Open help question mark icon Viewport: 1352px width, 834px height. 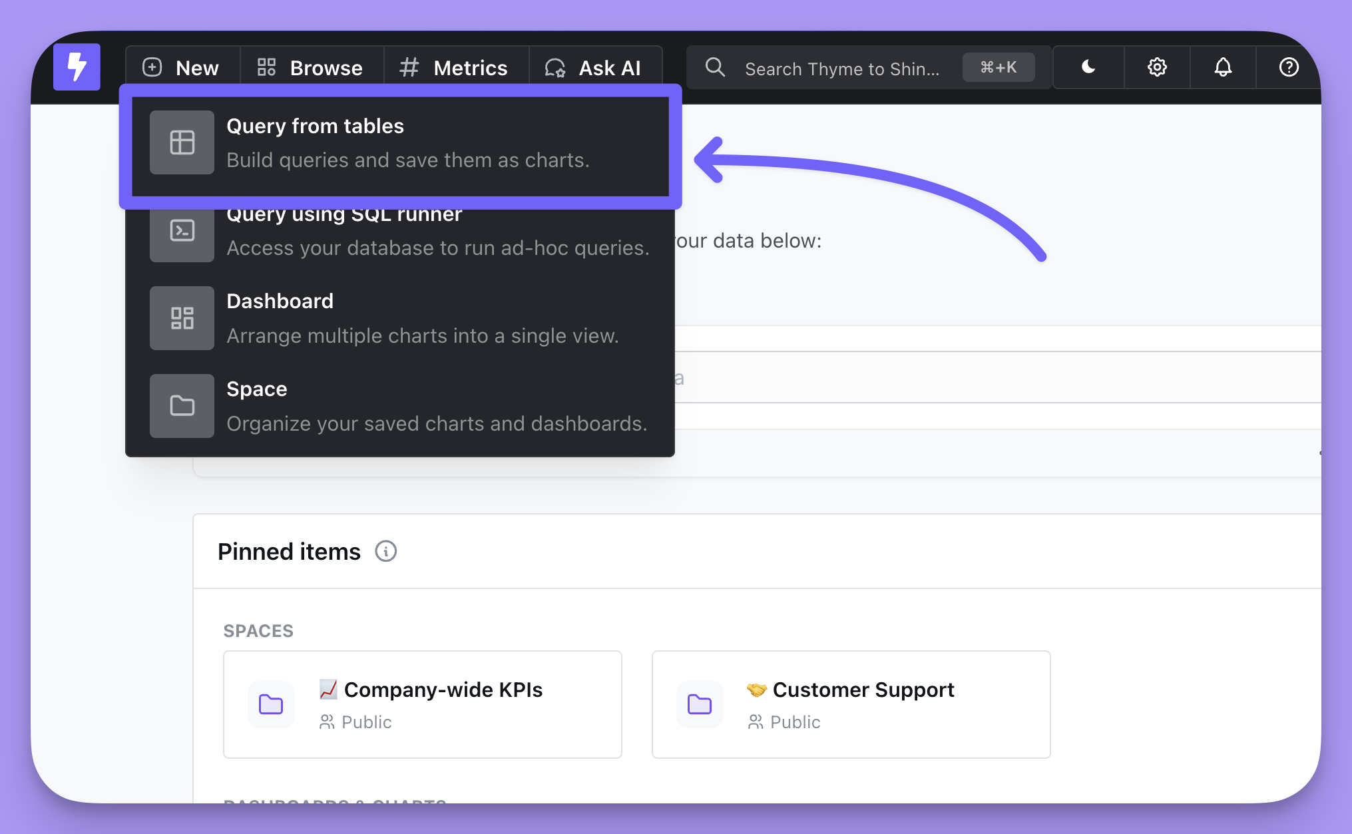(1289, 67)
